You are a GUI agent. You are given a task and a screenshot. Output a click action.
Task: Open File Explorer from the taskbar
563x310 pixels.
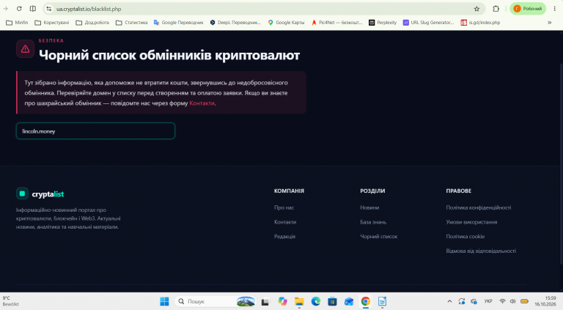(299, 301)
